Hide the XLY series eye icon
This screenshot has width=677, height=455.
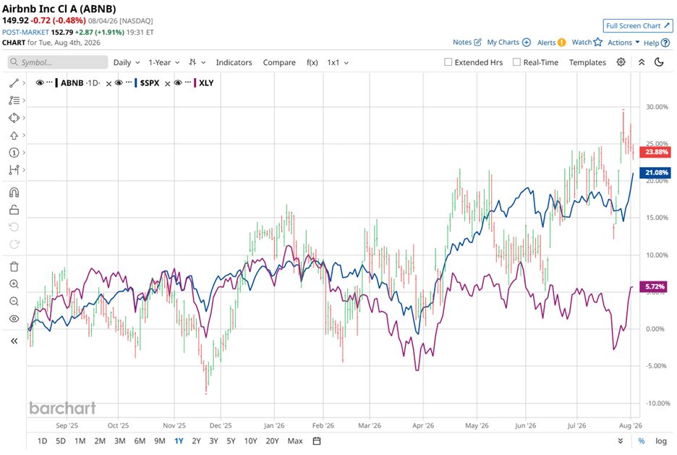pos(178,82)
